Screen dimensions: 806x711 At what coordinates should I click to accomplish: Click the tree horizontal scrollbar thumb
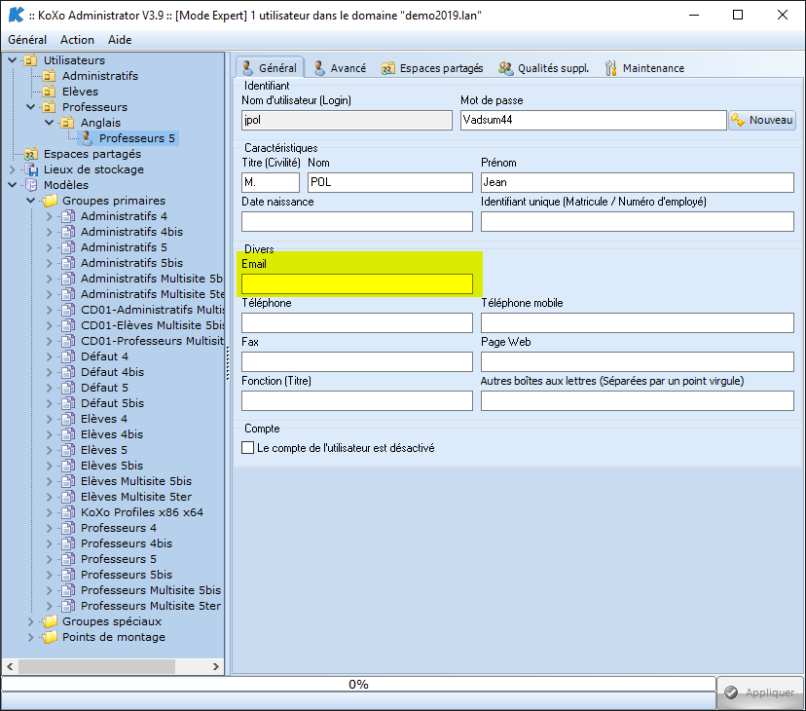point(97,667)
